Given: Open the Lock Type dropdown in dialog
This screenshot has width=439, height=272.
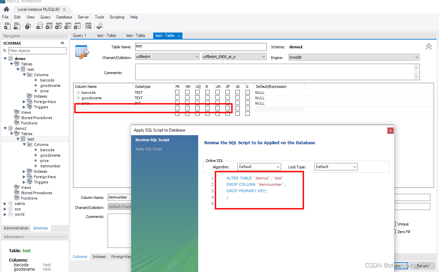Looking at the screenshot, I should (x=336, y=167).
